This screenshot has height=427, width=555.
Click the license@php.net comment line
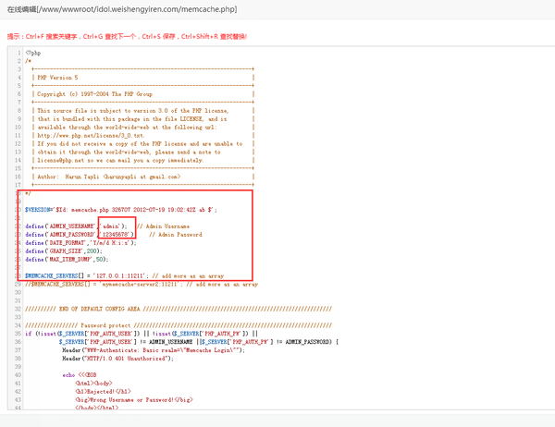coord(120,160)
